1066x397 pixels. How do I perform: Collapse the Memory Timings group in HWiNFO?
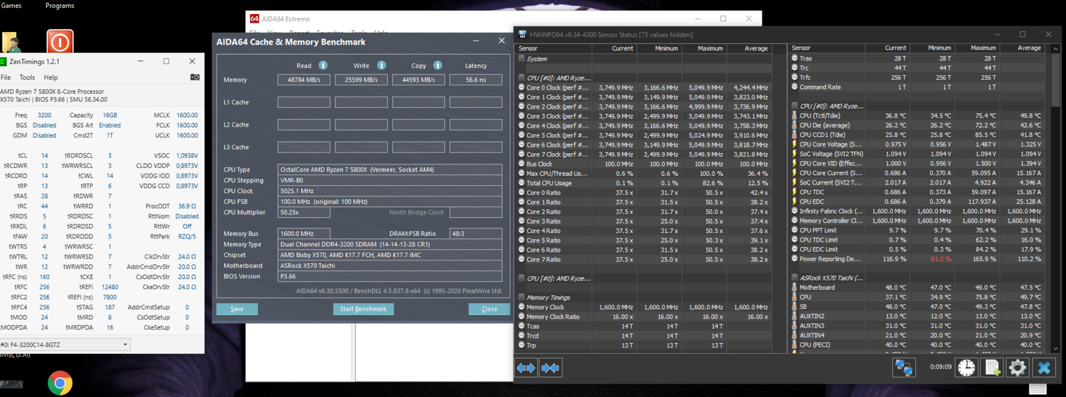(x=522, y=298)
